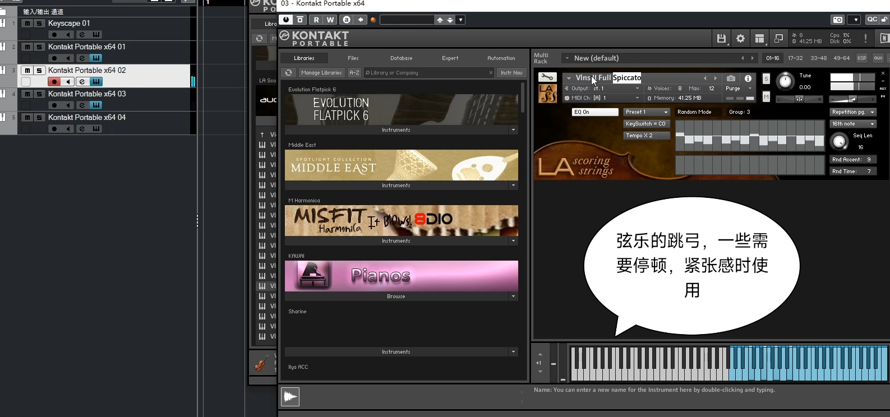This screenshot has height=417, width=890.
Task: Switch to the Expert tab
Action: click(450, 58)
